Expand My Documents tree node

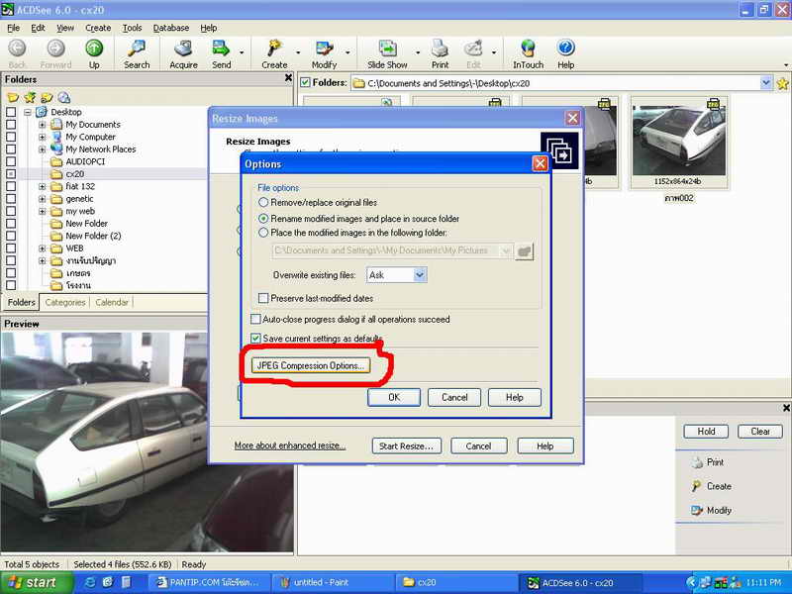[43, 125]
